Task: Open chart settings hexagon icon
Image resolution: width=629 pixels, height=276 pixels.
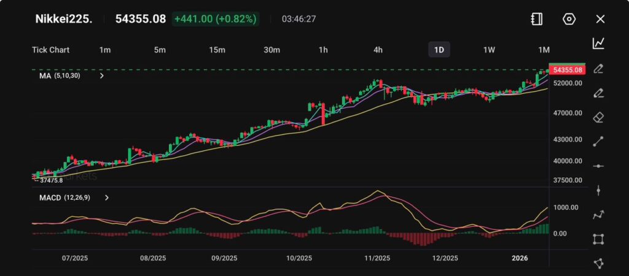Action: pos(569,19)
